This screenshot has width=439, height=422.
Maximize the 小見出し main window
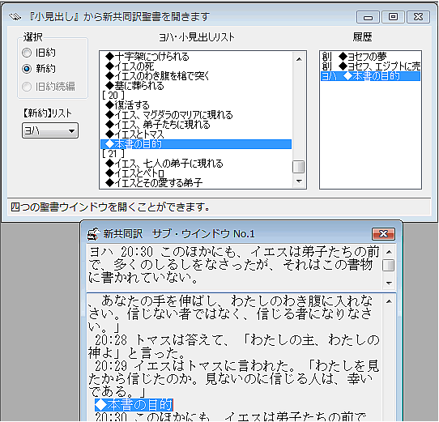coord(393,17)
